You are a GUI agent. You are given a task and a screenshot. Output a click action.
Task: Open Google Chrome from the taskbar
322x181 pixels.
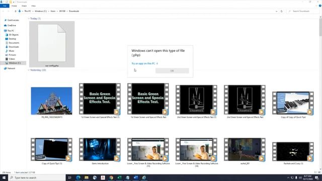click(111, 177)
